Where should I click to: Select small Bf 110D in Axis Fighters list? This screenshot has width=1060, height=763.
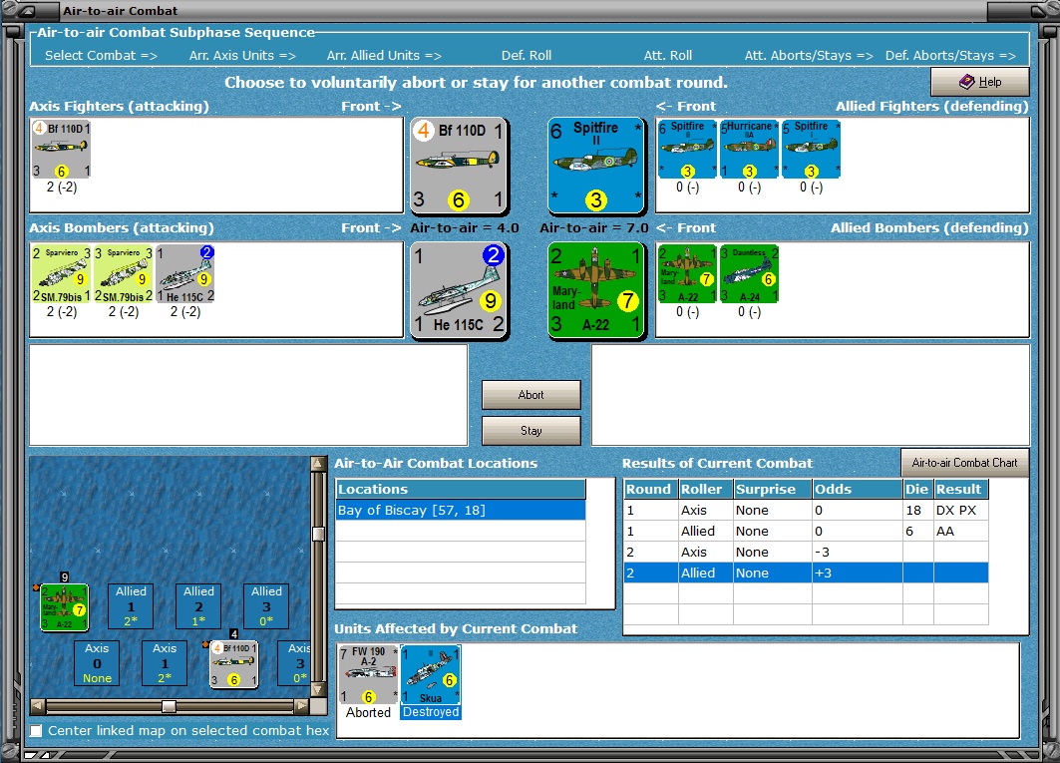61,150
